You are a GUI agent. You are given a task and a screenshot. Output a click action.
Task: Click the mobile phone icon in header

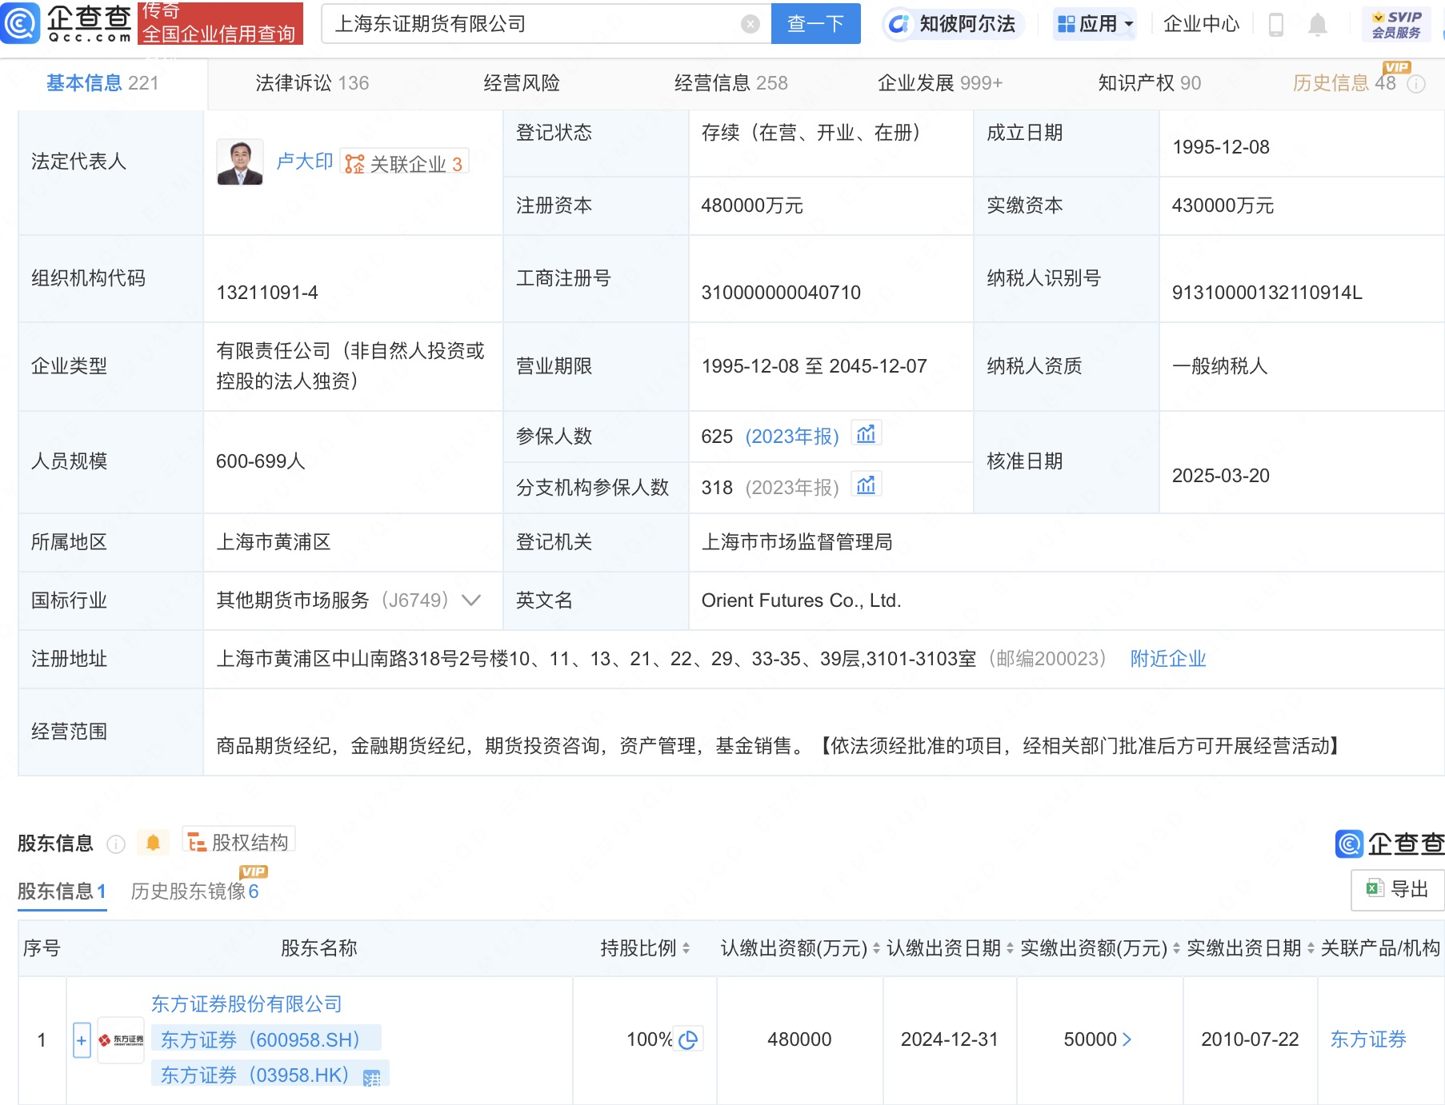tap(1276, 25)
